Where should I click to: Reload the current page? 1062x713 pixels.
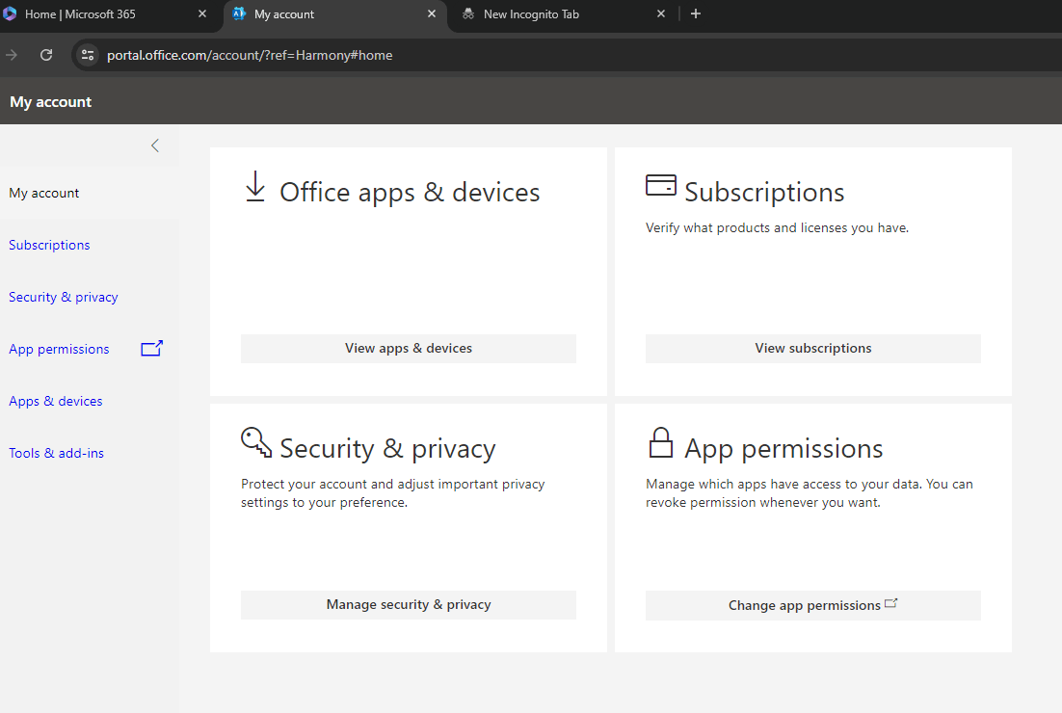pos(46,55)
